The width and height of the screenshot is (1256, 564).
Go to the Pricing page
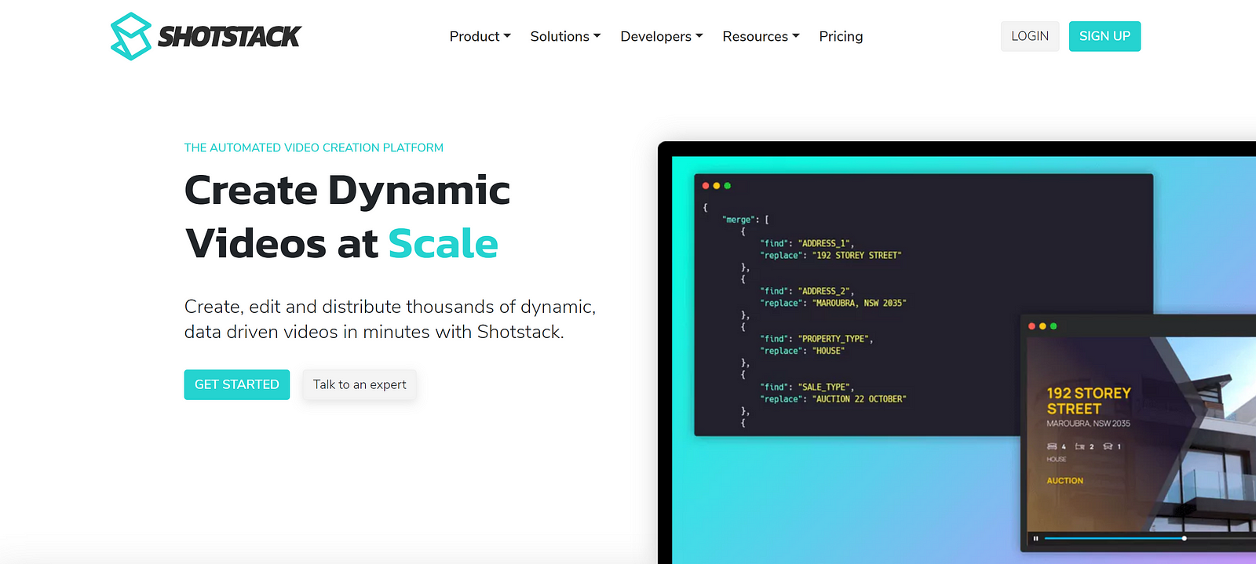pos(841,36)
